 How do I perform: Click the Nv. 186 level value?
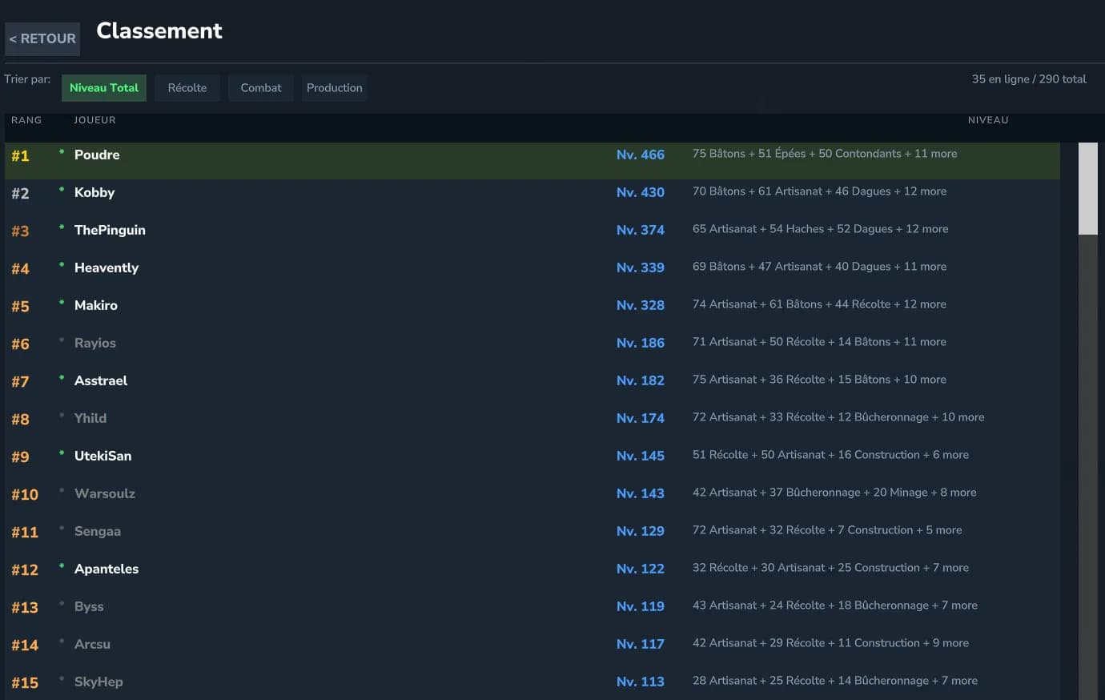pos(641,343)
